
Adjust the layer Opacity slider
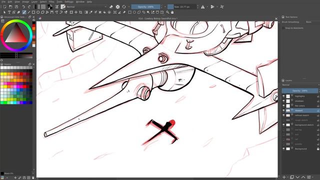(x=300, y=90)
